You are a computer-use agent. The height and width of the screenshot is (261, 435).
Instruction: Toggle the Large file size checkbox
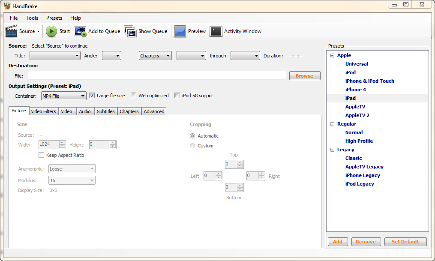pyautogui.click(x=92, y=96)
